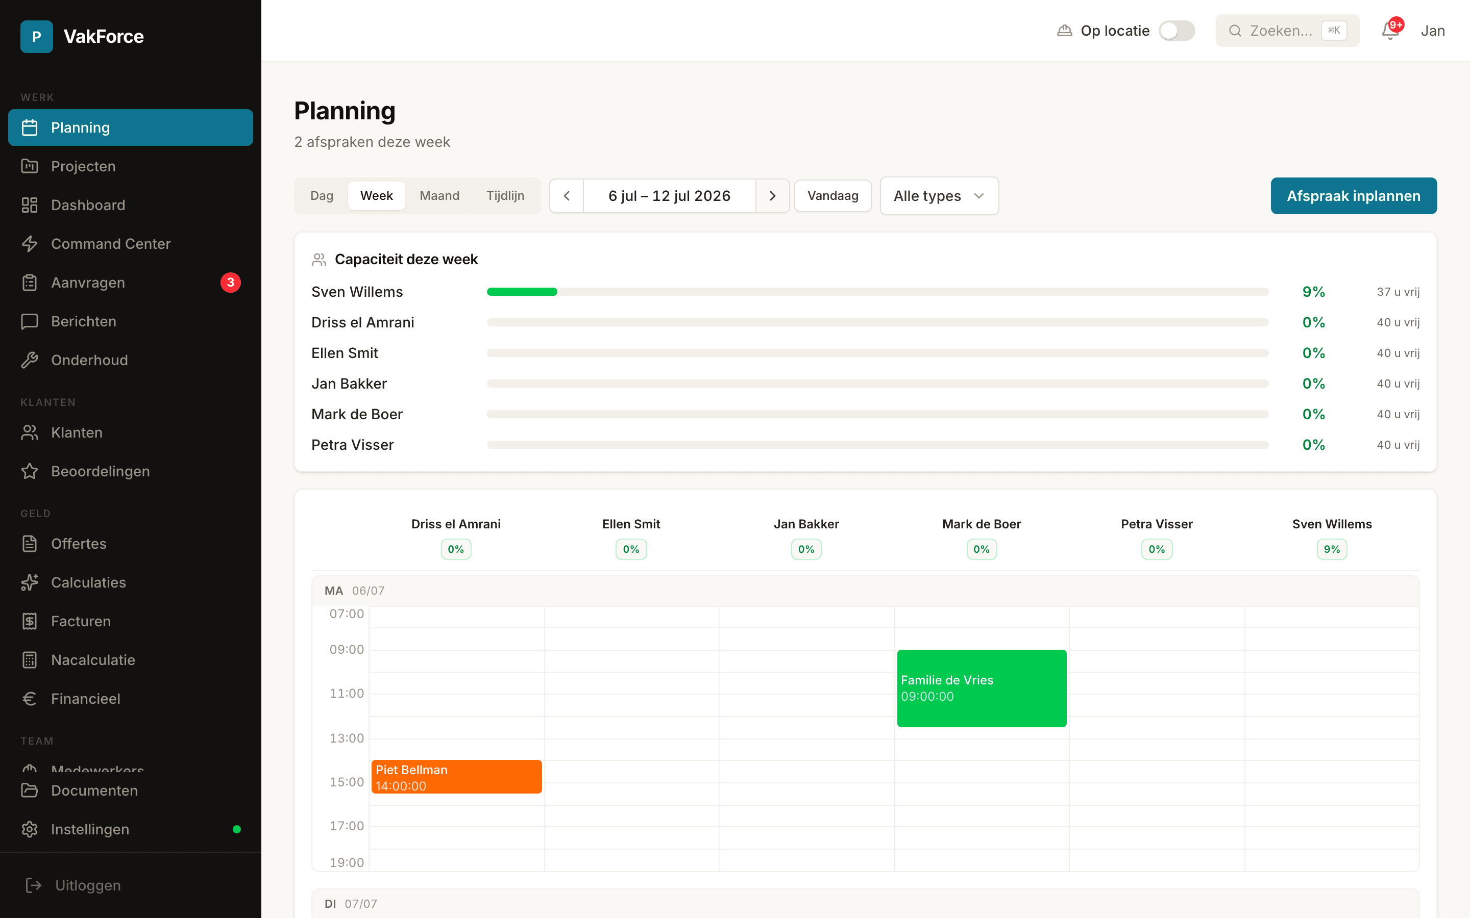Open notifications bell icon
Screen dimensions: 1470x918
coord(1390,31)
